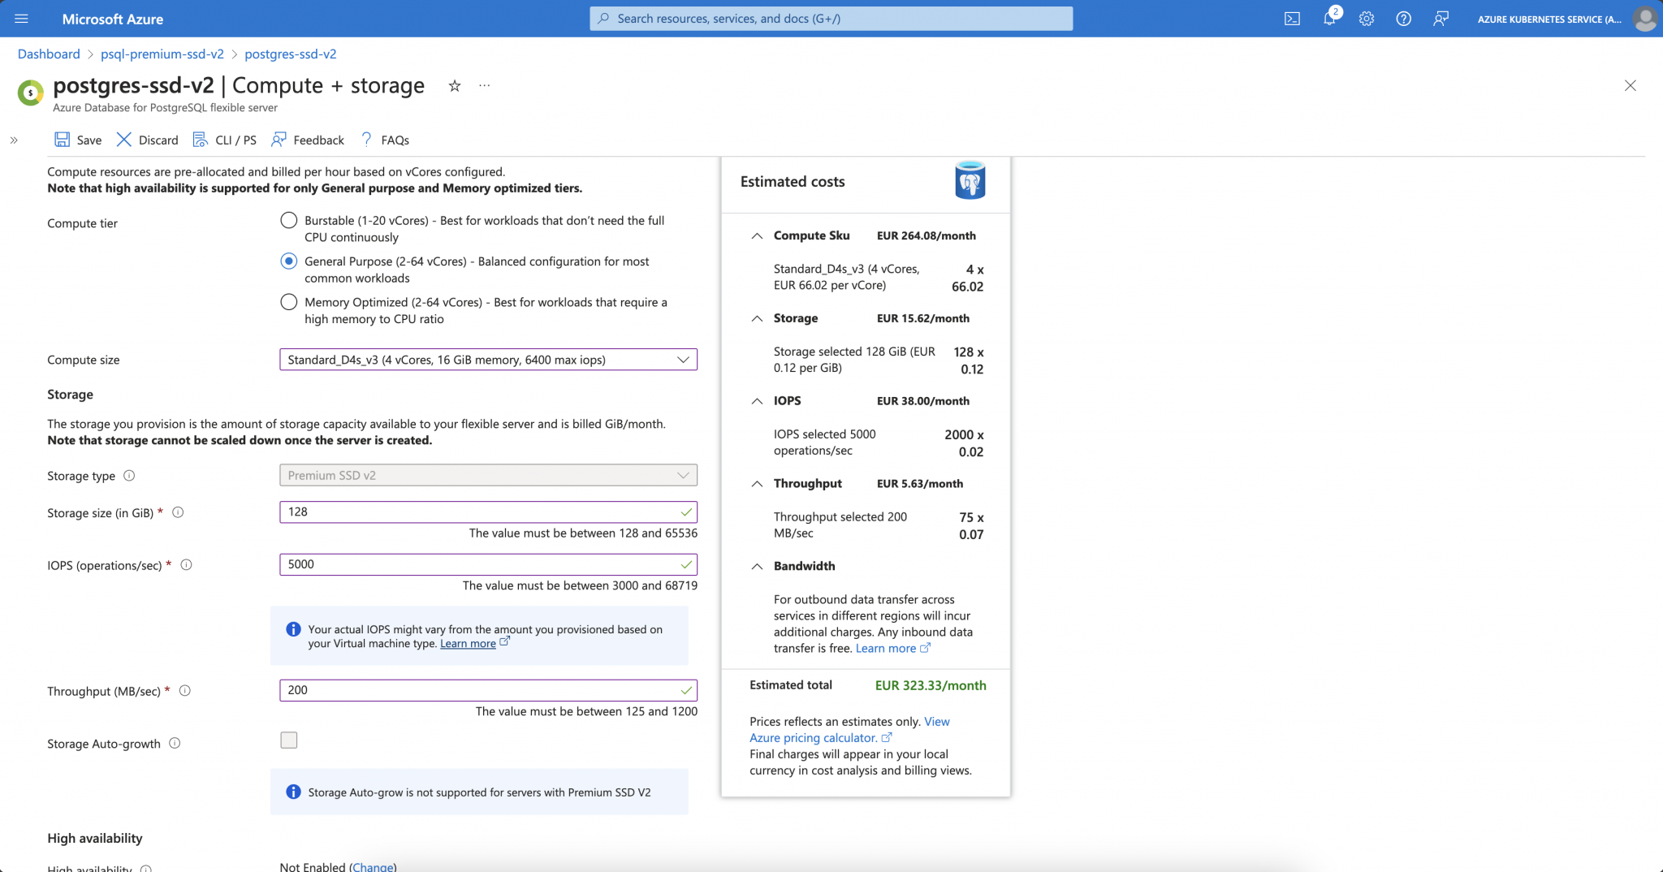Select the Burstable compute tier
Image resolution: width=1663 pixels, height=872 pixels.
[x=288, y=220]
